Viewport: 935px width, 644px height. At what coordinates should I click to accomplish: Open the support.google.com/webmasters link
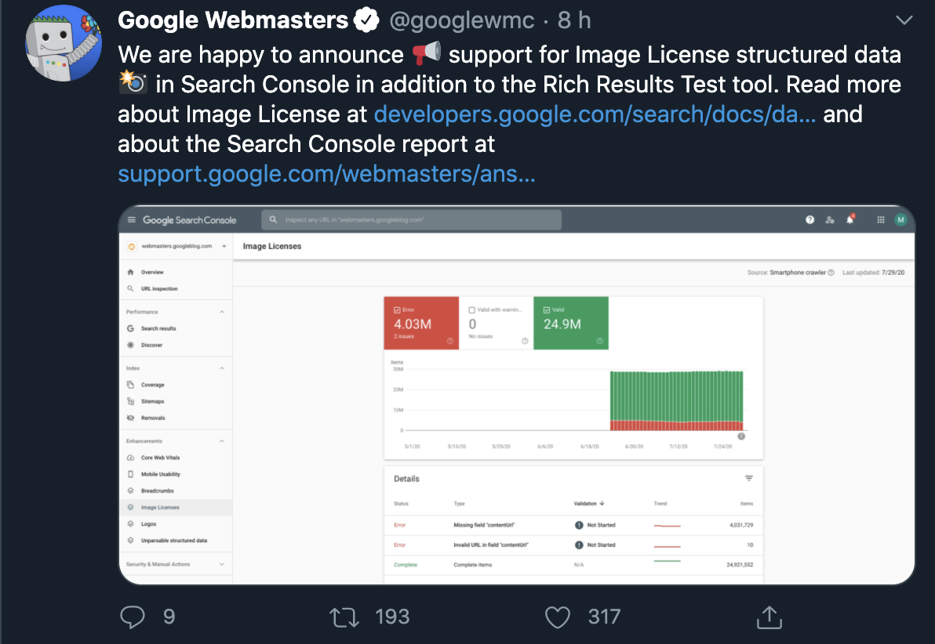pos(326,174)
